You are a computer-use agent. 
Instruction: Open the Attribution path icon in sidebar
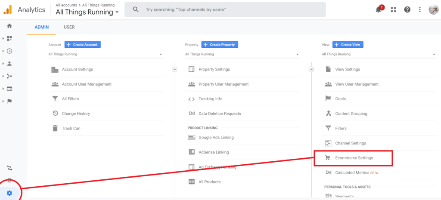(x=9, y=168)
